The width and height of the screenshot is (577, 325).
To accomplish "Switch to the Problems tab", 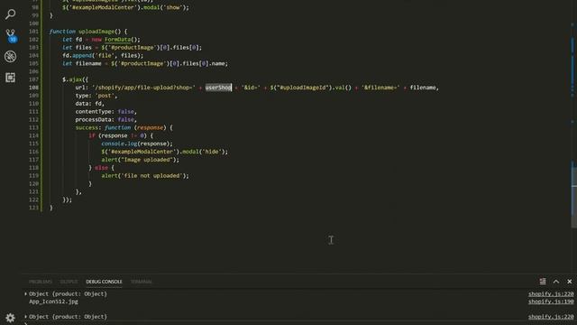I will coord(41,282).
